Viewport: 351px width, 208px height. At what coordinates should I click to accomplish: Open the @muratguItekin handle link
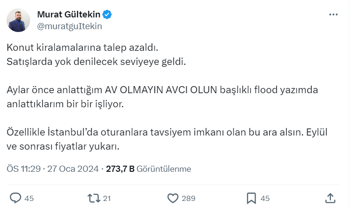(69, 26)
